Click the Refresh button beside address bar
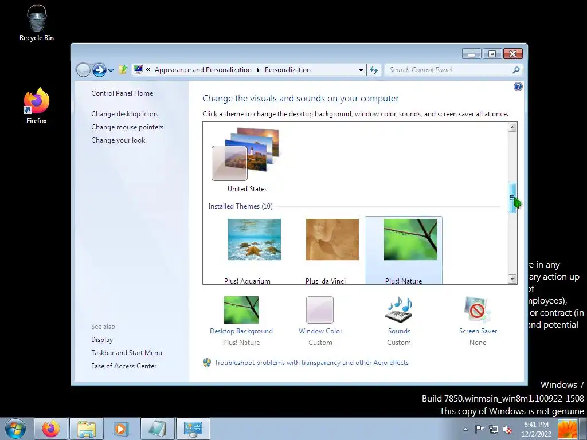587x440 pixels. click(x=374, y=70)
